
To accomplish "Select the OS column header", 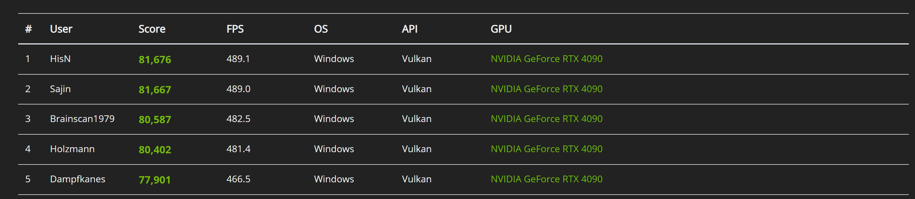I will pos(321,29).
